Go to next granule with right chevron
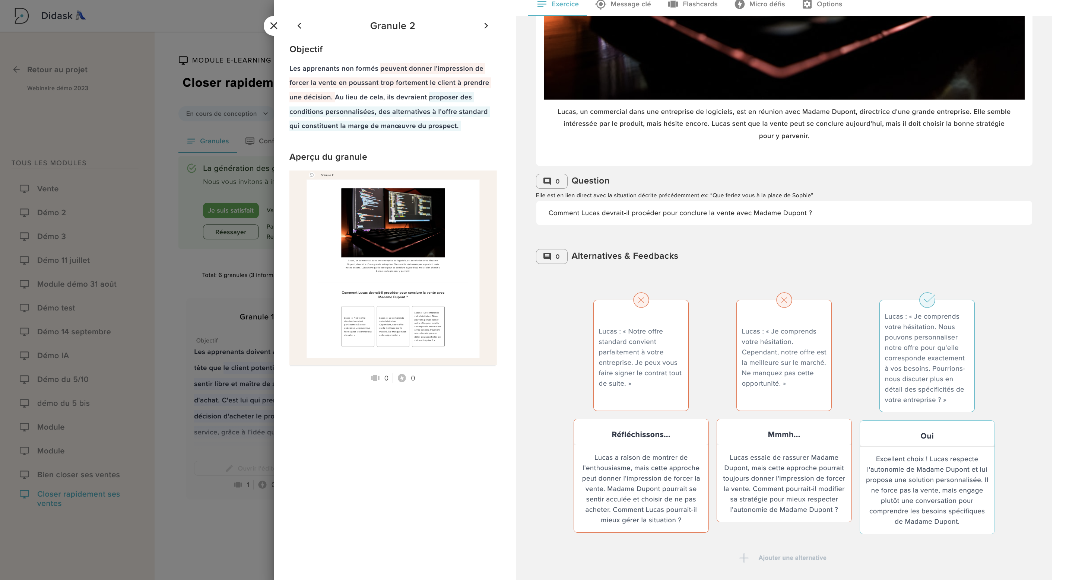The height and width of the screenshot is (580, 1066). 486,26
